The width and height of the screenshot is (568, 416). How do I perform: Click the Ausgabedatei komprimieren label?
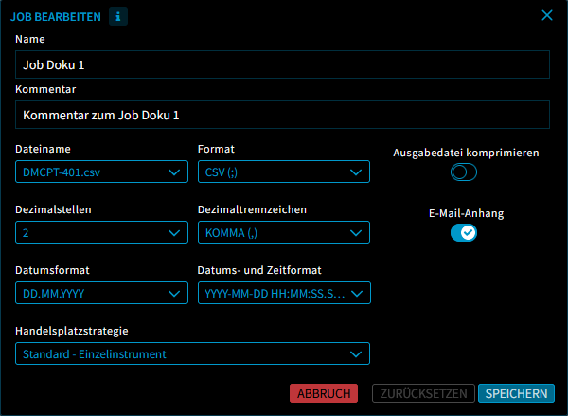click(466, 153)
